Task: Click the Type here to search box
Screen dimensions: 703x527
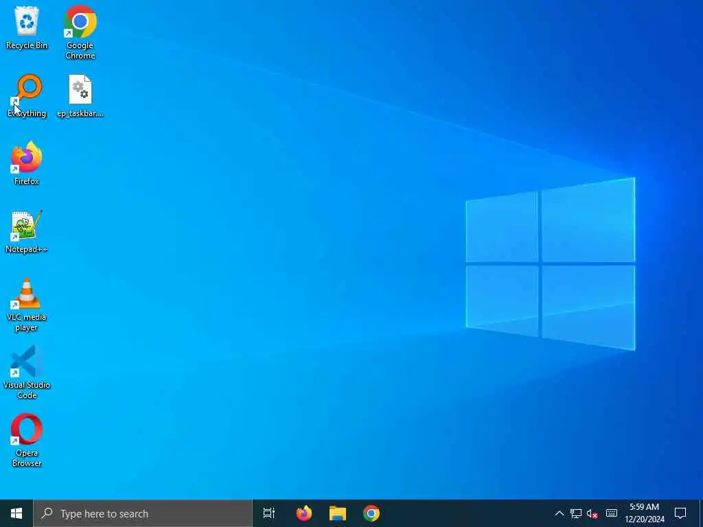Action: coord(143,513)
